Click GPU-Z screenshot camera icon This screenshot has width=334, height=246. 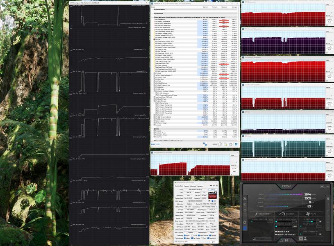[x=211, y=185]
